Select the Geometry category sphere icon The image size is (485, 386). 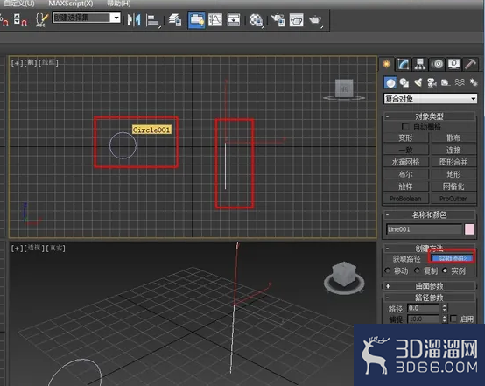click(x=390, y=83)
